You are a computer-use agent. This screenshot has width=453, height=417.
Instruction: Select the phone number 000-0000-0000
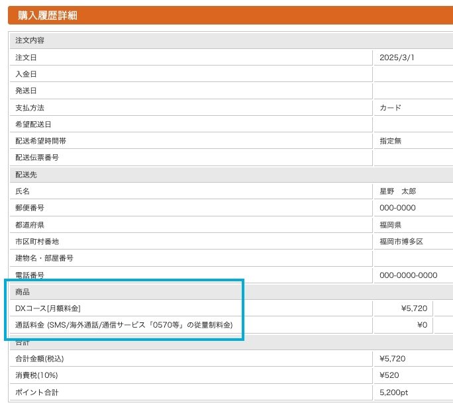(408, 275)
